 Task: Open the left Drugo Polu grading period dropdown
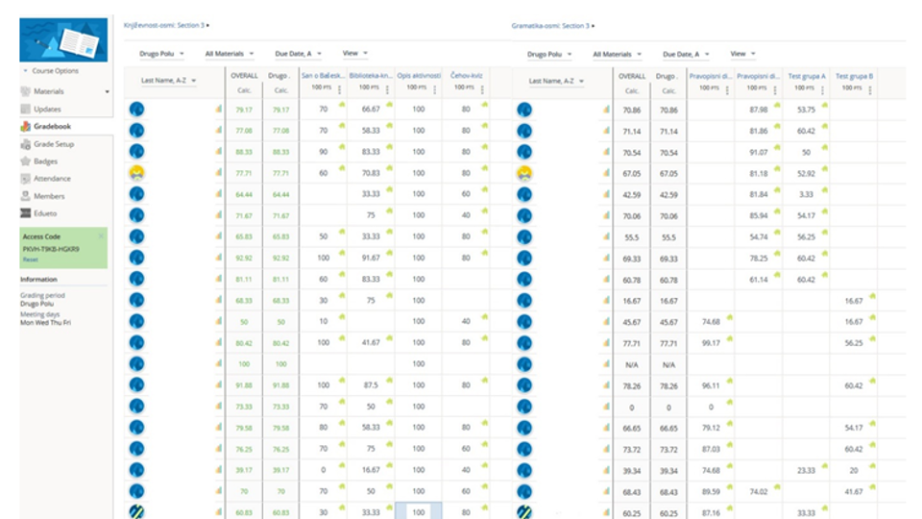click(161, 54)
